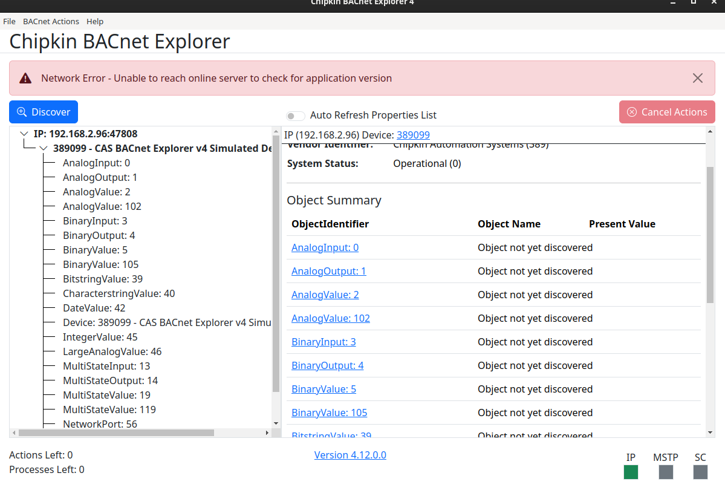Image resolution: width=725 pixels, height=496 pixels.
Task: Click the Present Value column header
Action: [x=622, y=224]
